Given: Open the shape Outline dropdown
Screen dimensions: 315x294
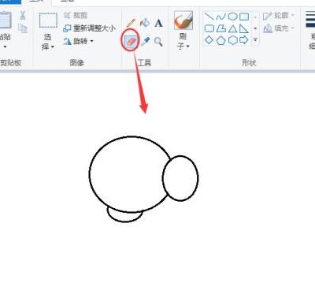Looking at the screenshot, I should (x=279, y=16).
